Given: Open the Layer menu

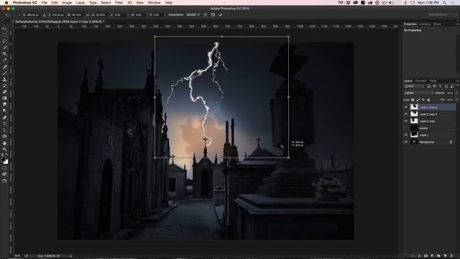Looking at the screenshot, I should point(80,3).
